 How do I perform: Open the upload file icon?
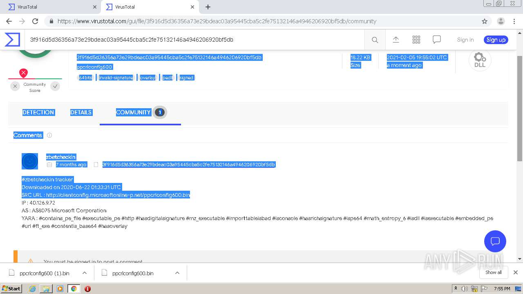click(396, 40)
